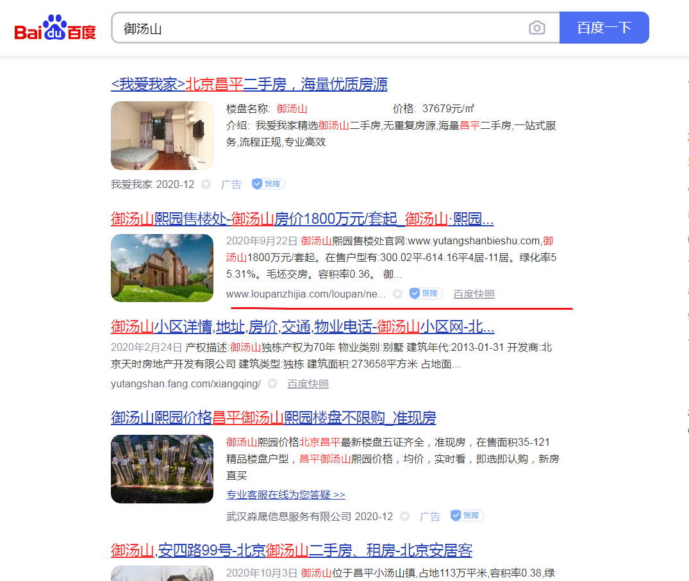Click 价格: 37679元/㎡ text

pos(433,108)
